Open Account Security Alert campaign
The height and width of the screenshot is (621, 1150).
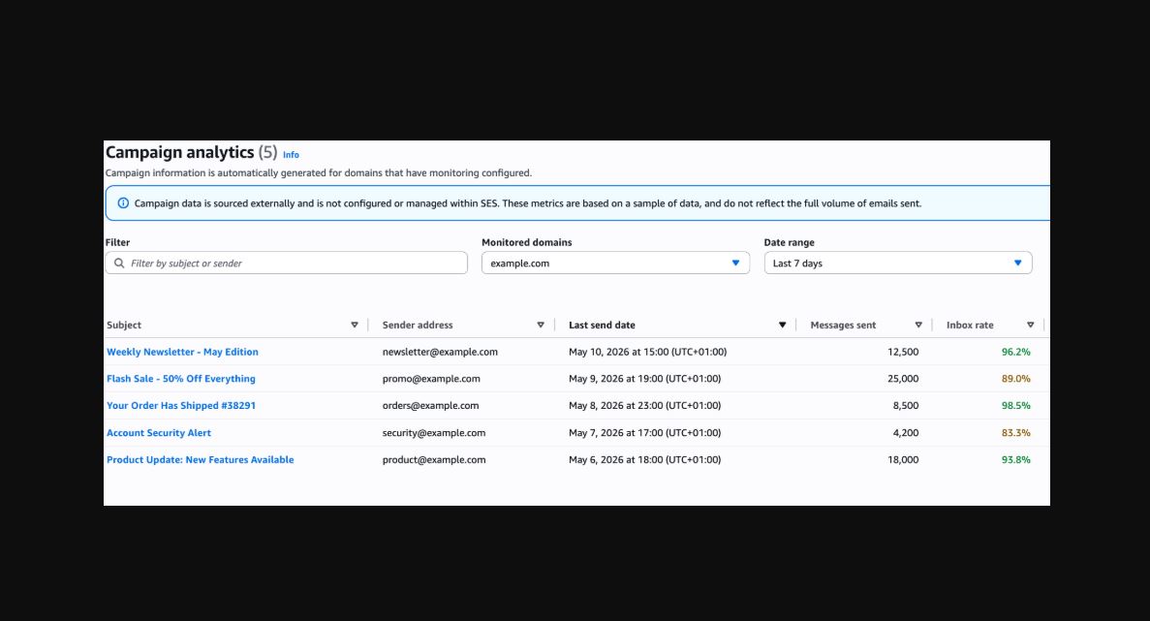click(159, 433)
